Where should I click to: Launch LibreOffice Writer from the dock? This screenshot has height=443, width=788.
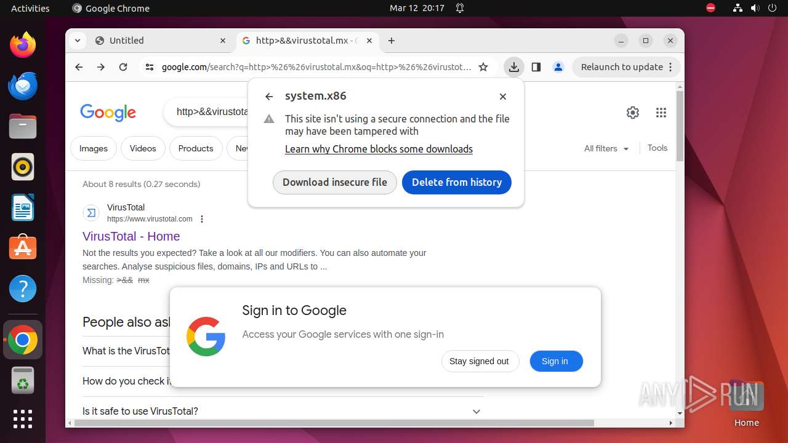23,207
